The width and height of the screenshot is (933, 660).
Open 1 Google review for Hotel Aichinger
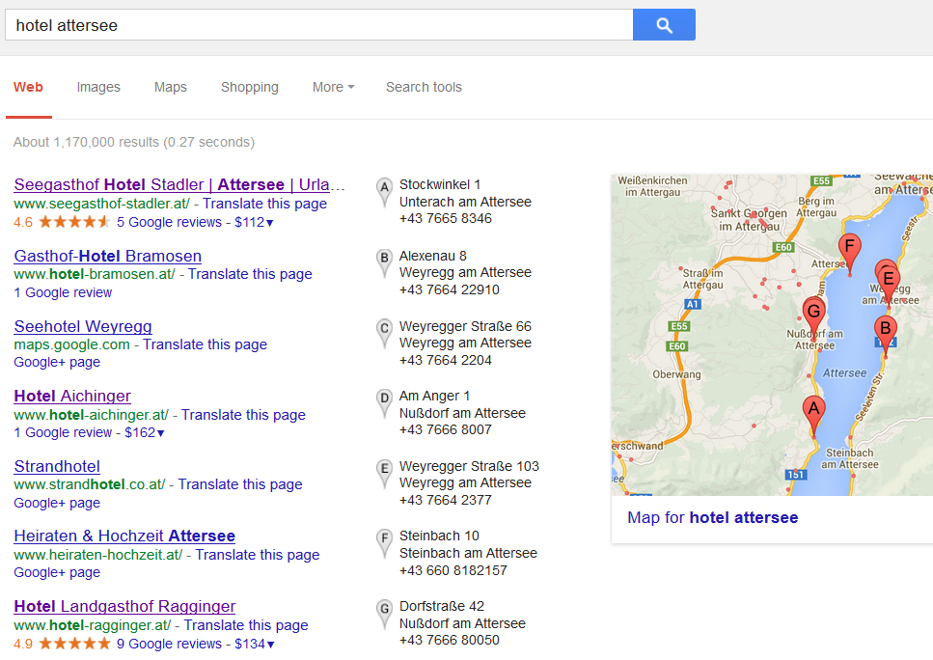click(x=63, y=432)
